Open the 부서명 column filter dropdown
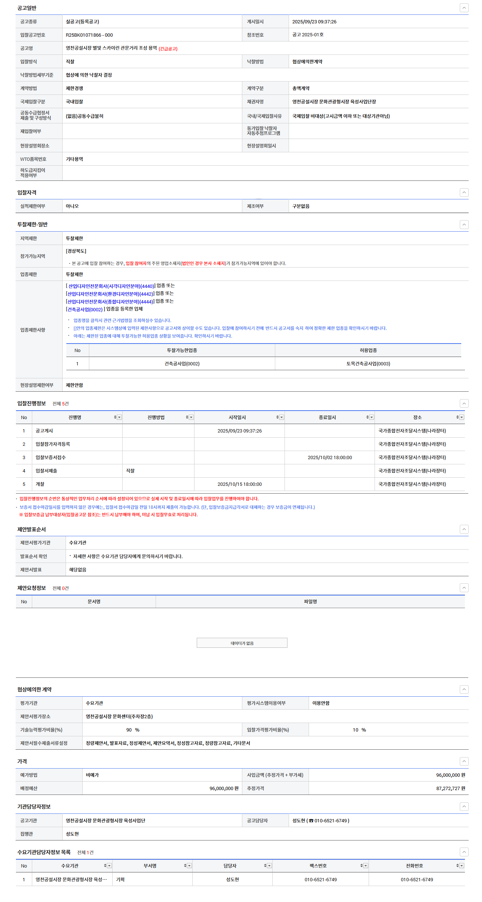 (x=189, y=866)
